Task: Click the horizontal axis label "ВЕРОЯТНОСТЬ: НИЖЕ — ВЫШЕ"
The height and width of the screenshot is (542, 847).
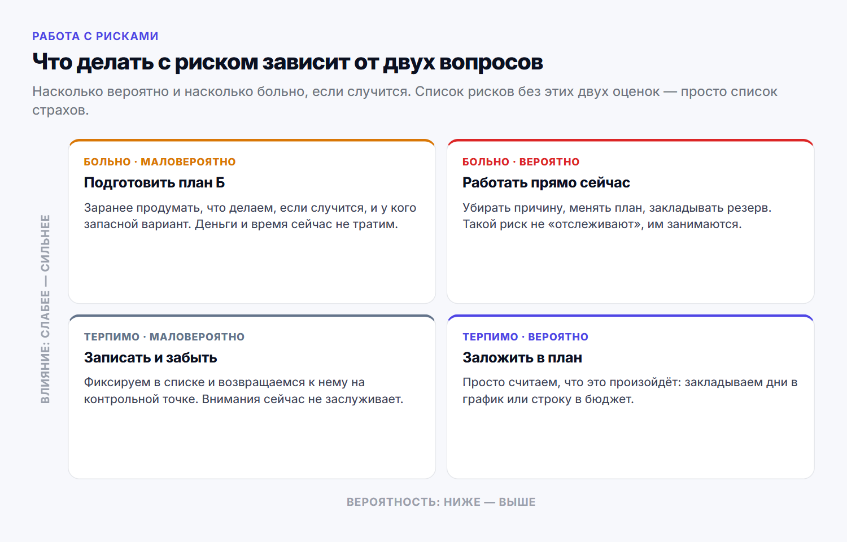Action: point(441,502)
